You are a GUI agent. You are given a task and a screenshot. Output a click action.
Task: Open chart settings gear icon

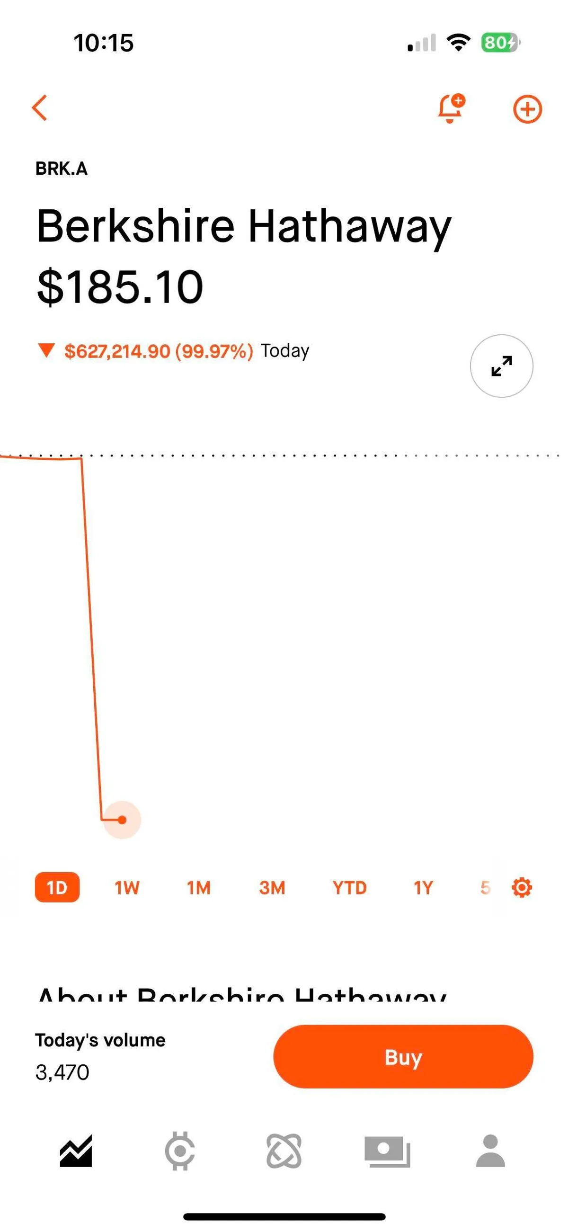(522, 888)
